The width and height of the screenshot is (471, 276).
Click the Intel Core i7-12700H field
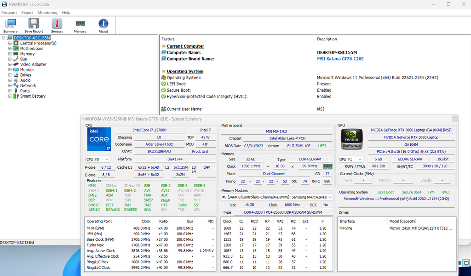coord(149,130)
